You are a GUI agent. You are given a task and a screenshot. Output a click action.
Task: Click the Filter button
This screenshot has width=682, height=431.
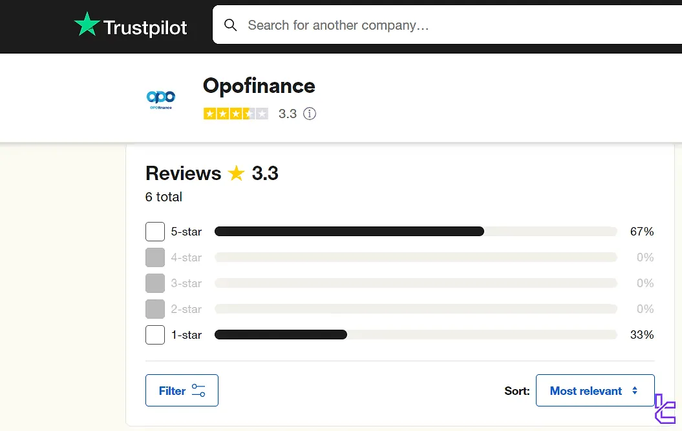(182, 390)
